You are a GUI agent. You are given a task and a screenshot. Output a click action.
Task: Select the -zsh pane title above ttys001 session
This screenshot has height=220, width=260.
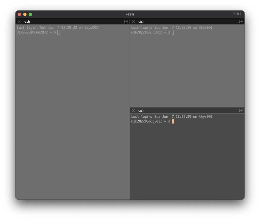[141, 22]
